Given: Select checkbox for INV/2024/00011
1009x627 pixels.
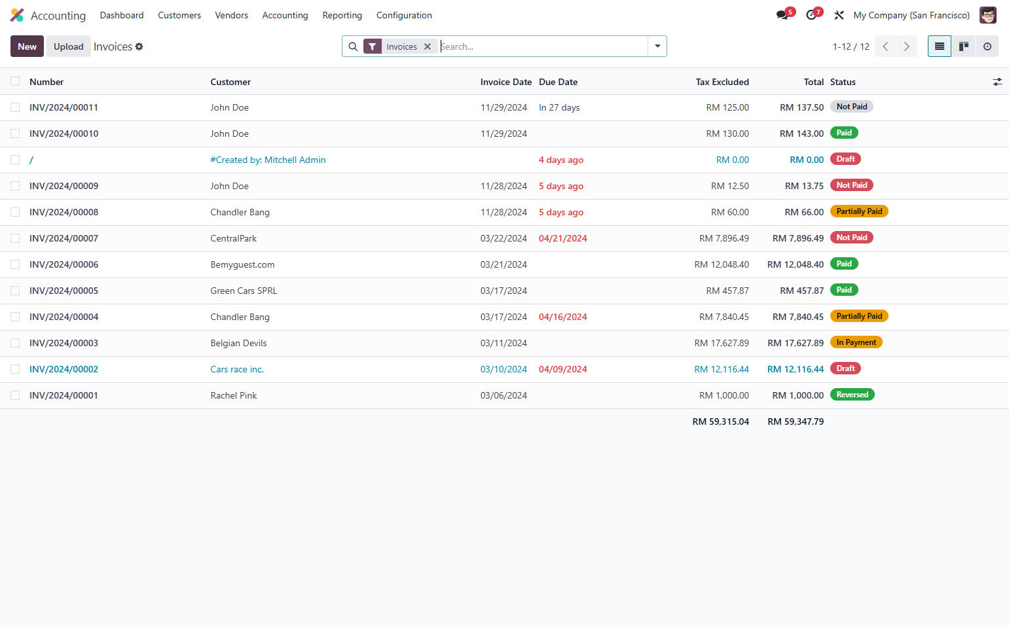Looking at the screenshot, I should (15, 107).
